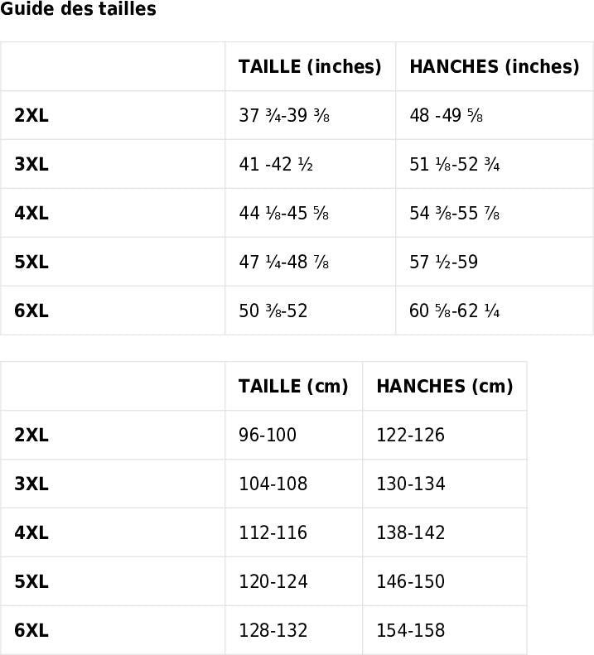Screen dimensions: 594x655
Task: Click the 154-158 hips cell
Action: pyautogui.click(x=411, y=631)
